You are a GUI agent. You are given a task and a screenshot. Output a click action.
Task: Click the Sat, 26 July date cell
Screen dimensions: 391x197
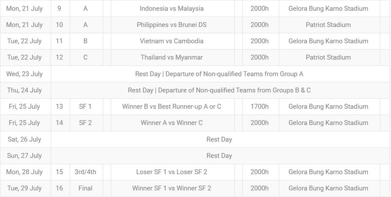pyautogui.click(x=25, y=139)
